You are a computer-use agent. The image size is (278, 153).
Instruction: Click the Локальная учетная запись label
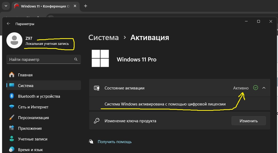[47, 44]
